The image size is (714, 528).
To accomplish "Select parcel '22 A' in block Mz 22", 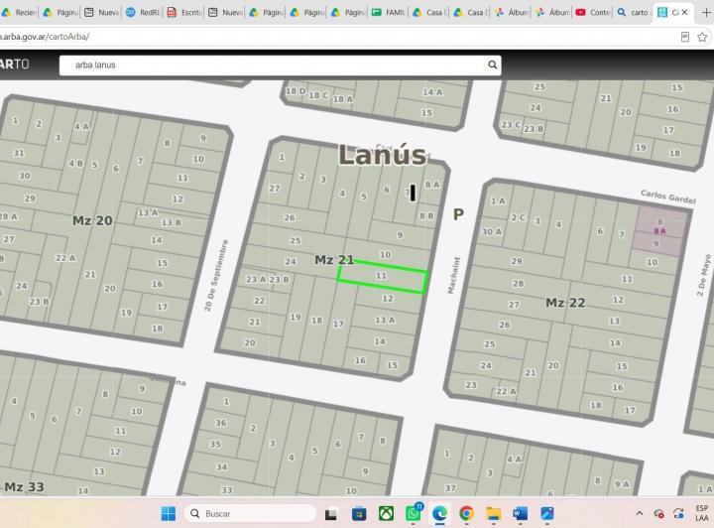I will coord(506,391).
